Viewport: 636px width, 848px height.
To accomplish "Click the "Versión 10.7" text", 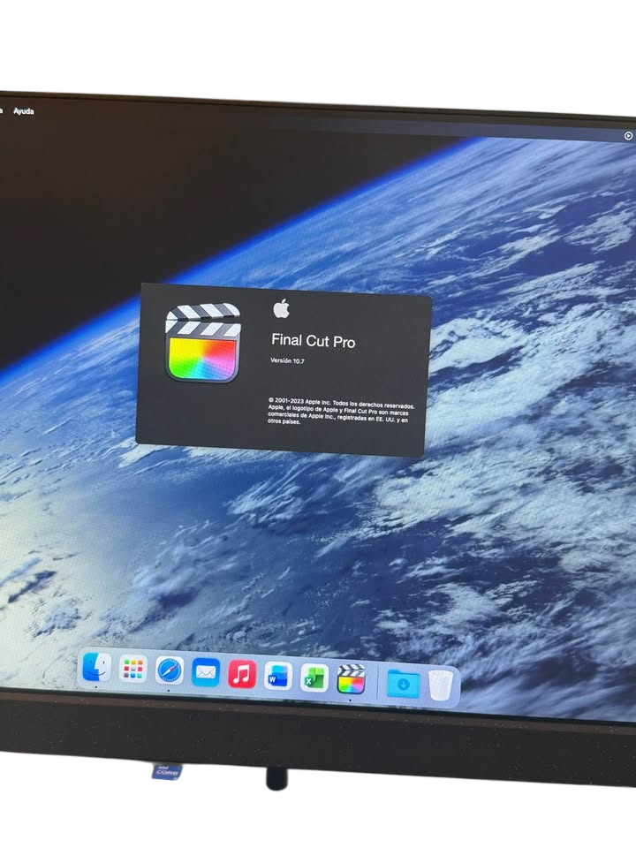I will point(287,360).
